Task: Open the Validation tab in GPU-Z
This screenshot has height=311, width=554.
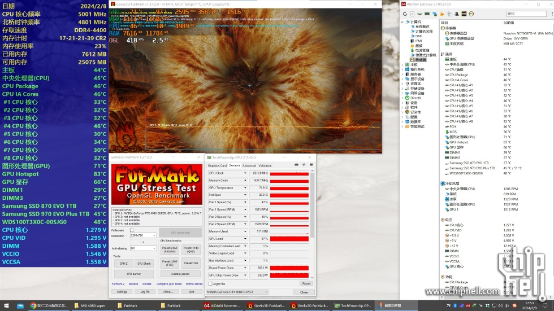Action: tap(265, 165)
